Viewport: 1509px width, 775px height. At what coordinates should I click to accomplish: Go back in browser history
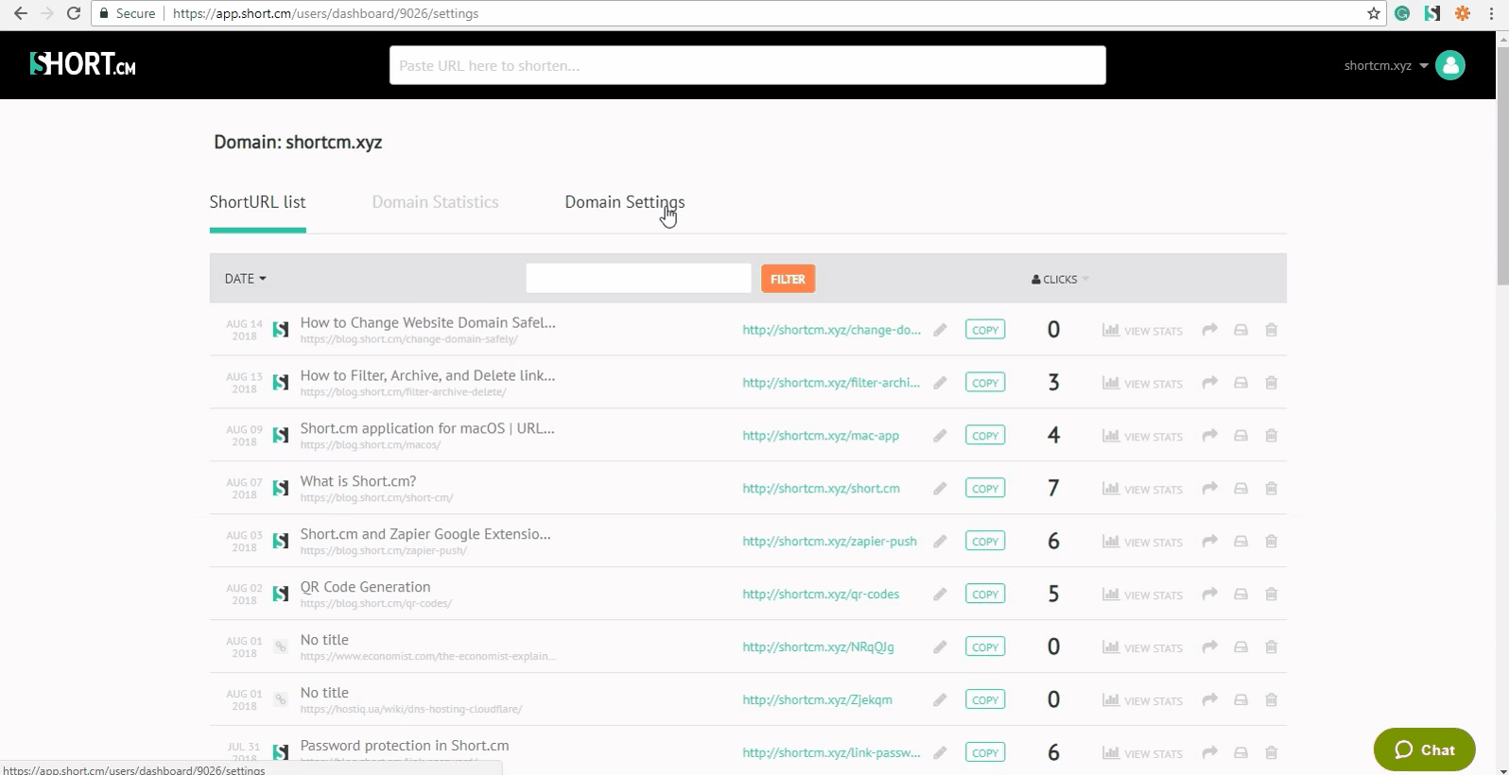tap(20, 13)
